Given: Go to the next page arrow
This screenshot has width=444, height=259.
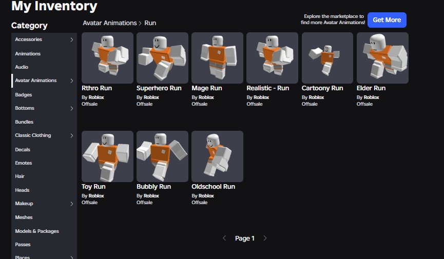Looking at the screenshot, I should 265,238.
